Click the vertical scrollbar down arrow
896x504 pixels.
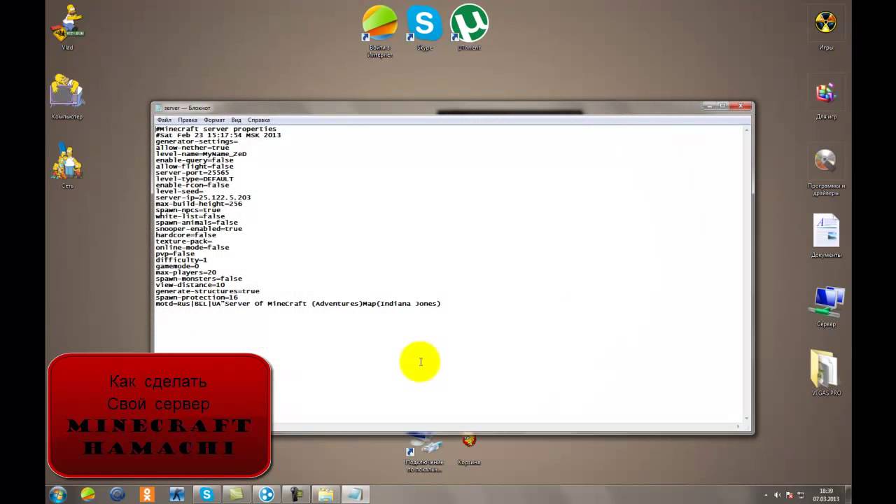click(x=748, y=419)
